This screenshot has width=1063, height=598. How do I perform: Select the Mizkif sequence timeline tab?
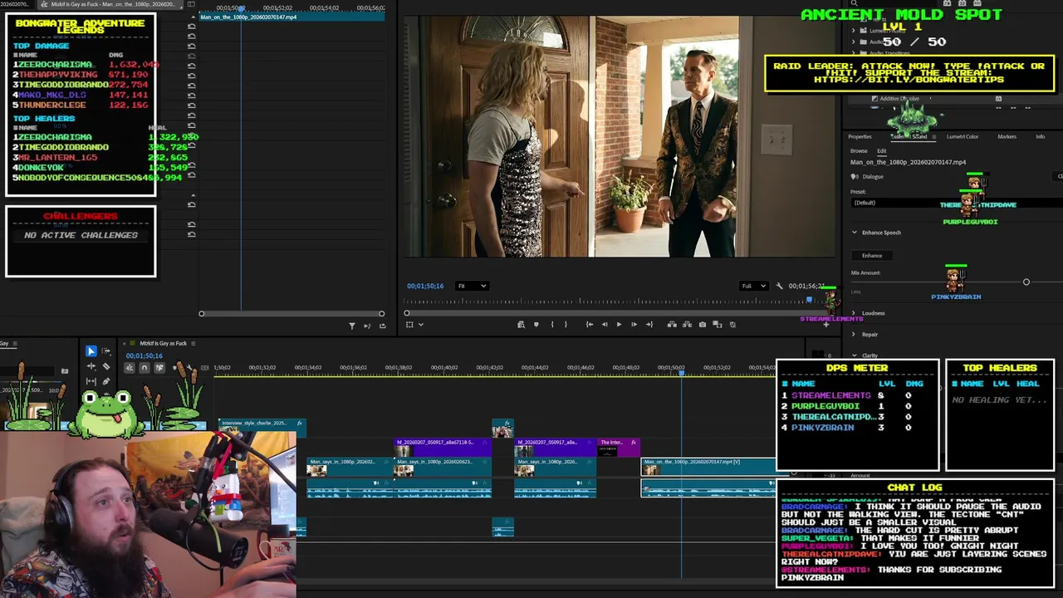point(164,343)
